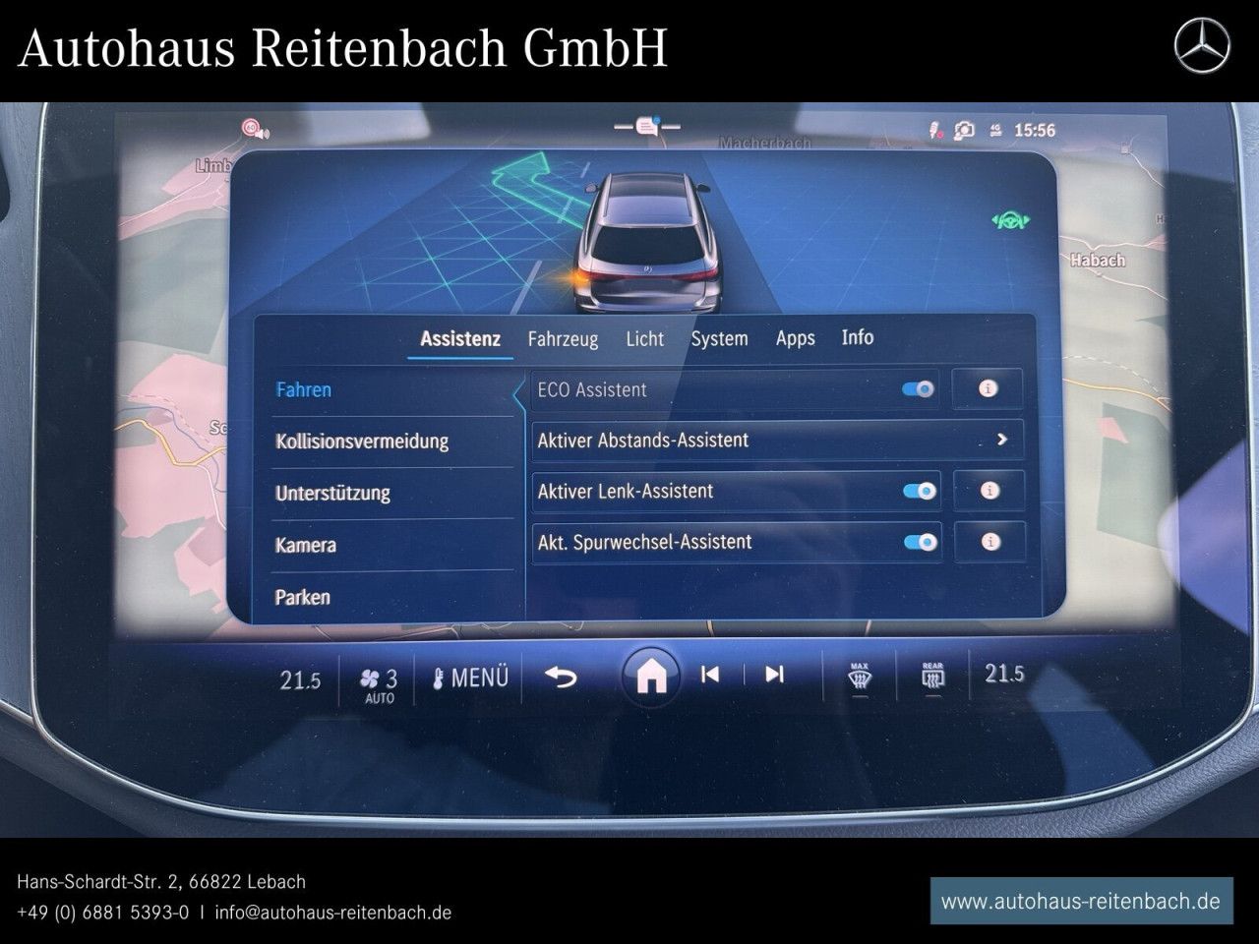Skip to next track

coord(775,674)
